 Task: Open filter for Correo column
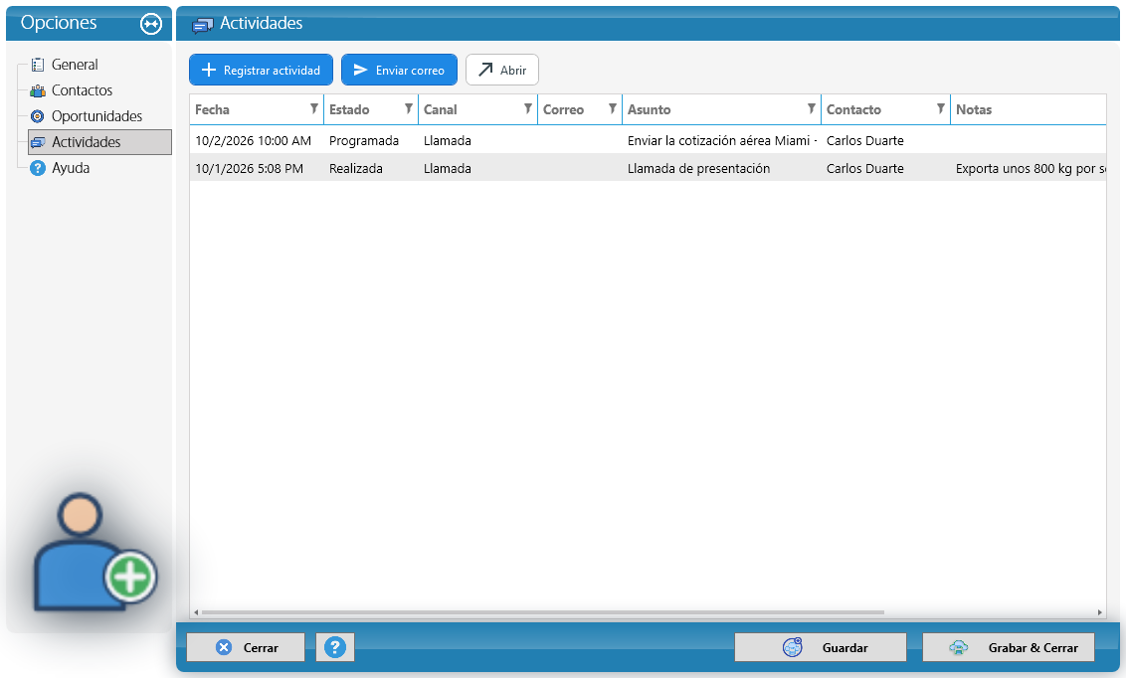pyautogui.click(x=613, y=109)
